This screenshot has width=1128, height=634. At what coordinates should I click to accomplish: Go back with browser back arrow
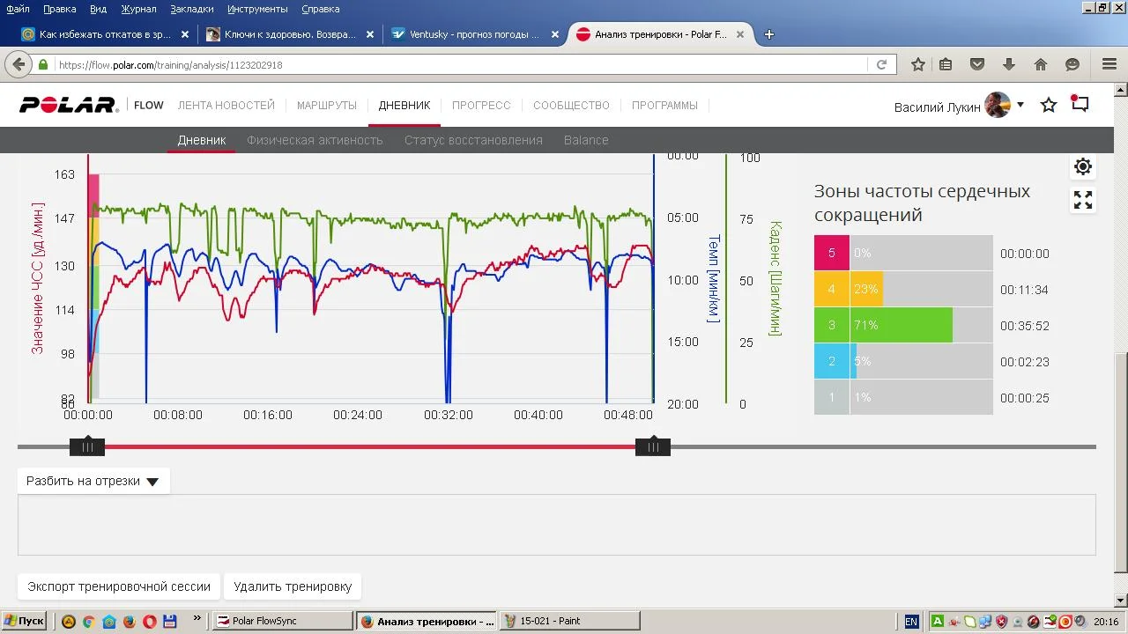click(x=19, y=64)
